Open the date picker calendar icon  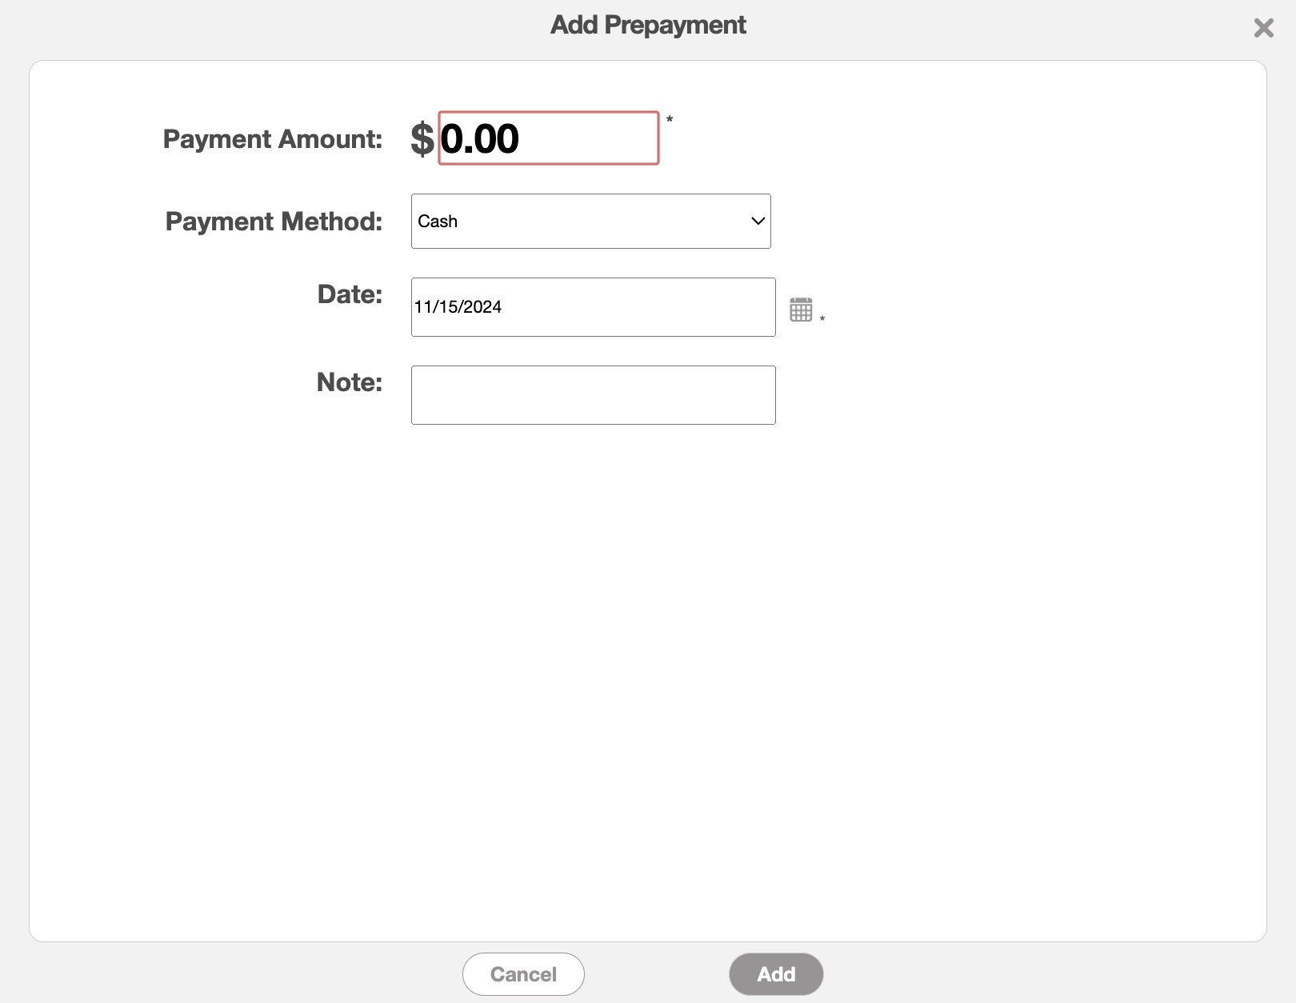pyautogui.click(x=801, y=310)
